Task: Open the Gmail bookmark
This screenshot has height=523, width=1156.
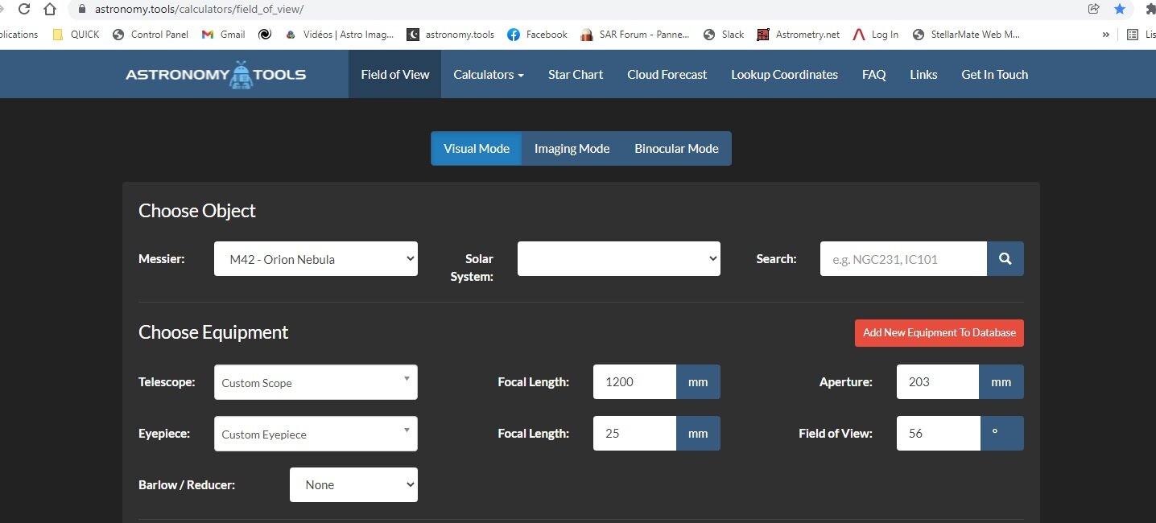Action: 223,35
